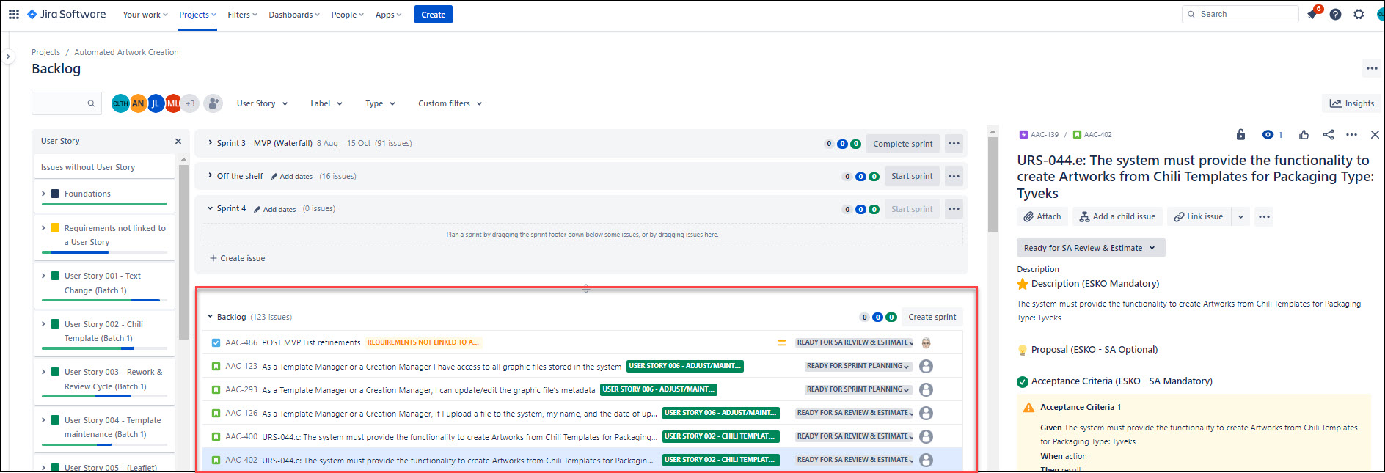1385x473 pixels.
Task: Expand the Off the shelf sprint
Action: 211,175
